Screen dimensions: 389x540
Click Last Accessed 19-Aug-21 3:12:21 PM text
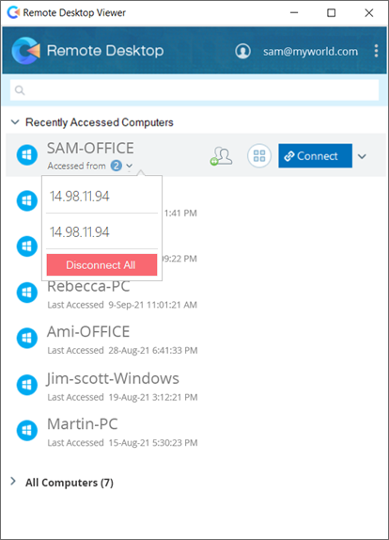122,397
